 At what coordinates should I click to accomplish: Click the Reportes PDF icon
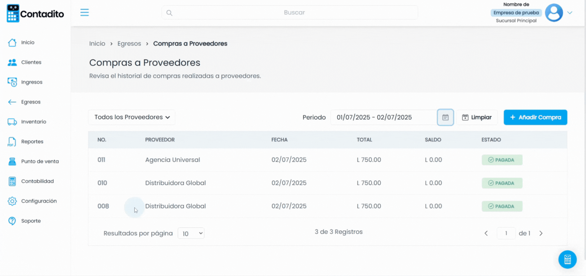tap(12, 142)
